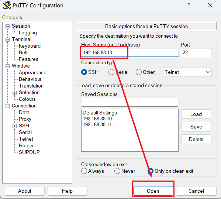Screen dimensions: 221x199
Task: Click the Port input field
Action: [x=196, y=52]
